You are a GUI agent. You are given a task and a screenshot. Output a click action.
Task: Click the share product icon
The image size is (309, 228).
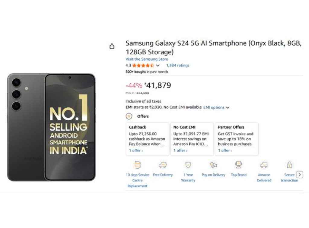pos(112,46)
